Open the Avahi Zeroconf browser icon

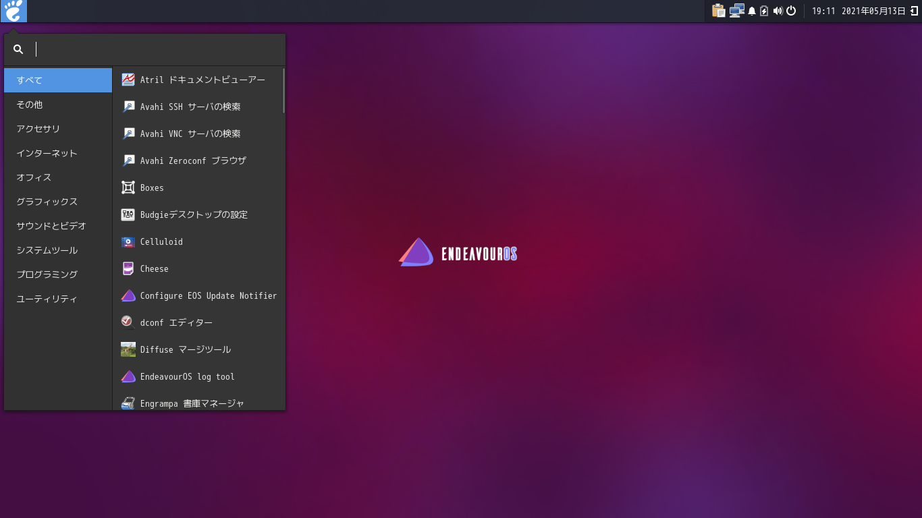(128, 161)
